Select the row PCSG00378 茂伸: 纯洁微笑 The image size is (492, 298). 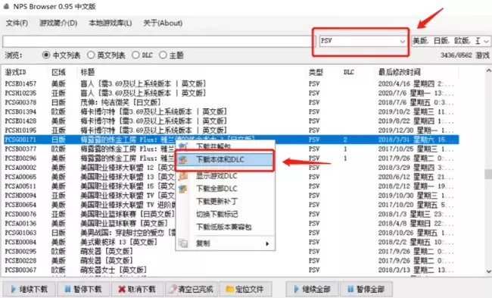click(x=231, y=102)
